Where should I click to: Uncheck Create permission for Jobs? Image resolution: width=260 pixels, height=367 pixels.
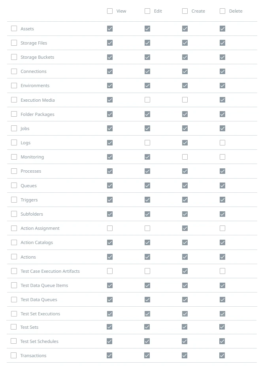185,128
